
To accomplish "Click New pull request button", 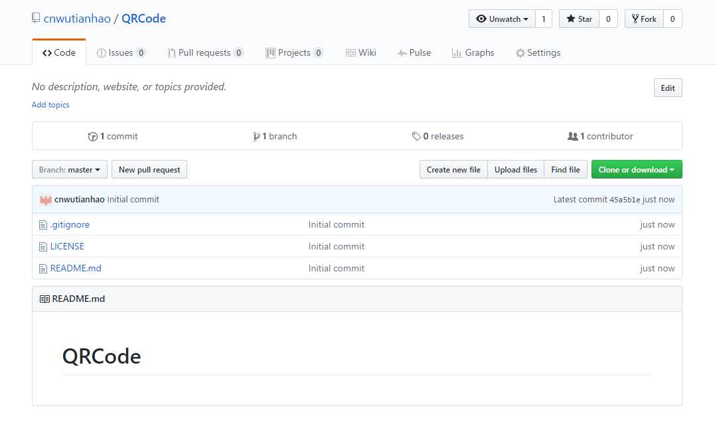I will pos(149,170).
